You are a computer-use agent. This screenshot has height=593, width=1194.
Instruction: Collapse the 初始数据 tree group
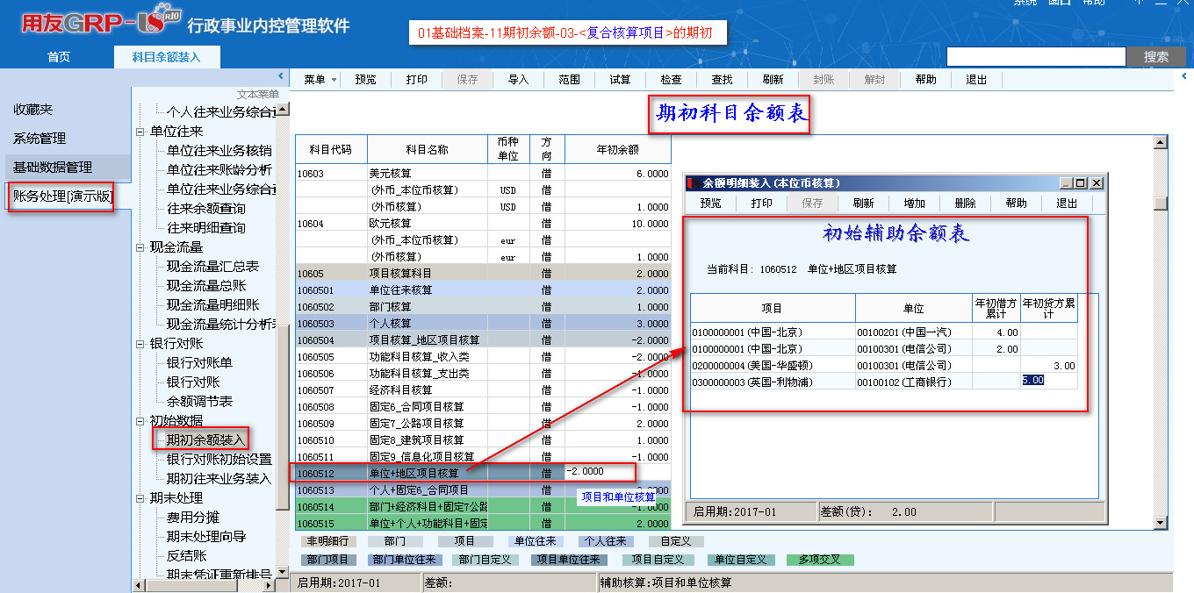pyautogui.click(x=140, y=421)
